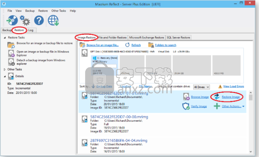Click Browse for an image or backup file to restore
259x157 pixels.
(44, 43)
